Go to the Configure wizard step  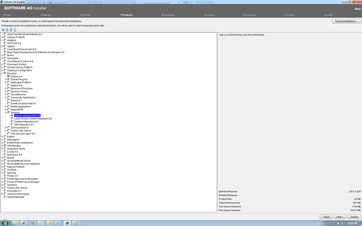tap(249, 15)
